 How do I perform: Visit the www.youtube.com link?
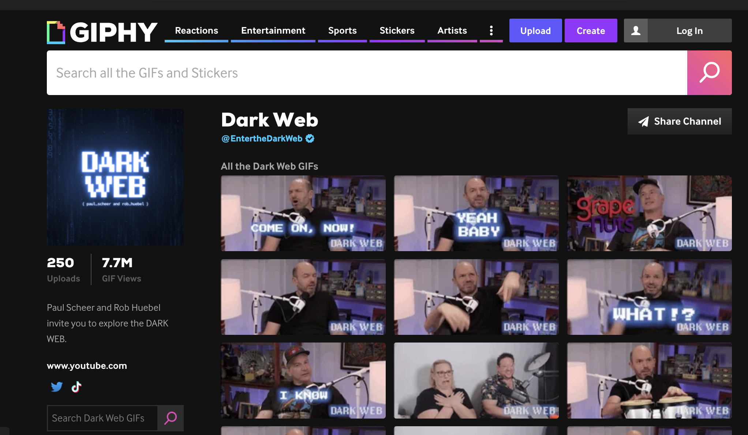point(87,366)
